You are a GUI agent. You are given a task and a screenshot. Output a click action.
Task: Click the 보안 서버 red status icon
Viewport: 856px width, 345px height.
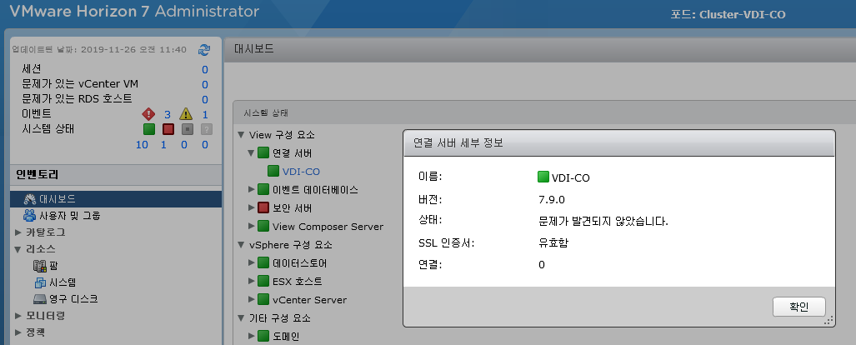[x=263, y=208]
